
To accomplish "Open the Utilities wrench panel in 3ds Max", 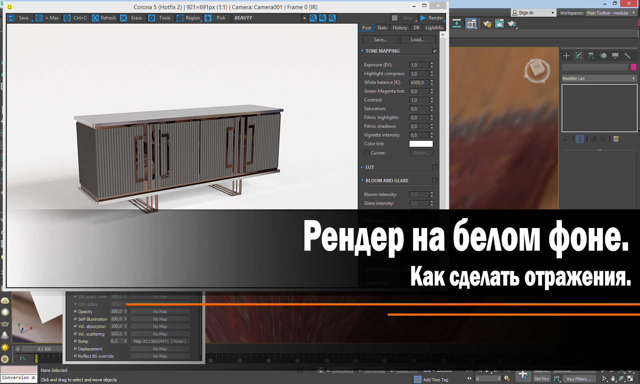I will pos(627,56).
